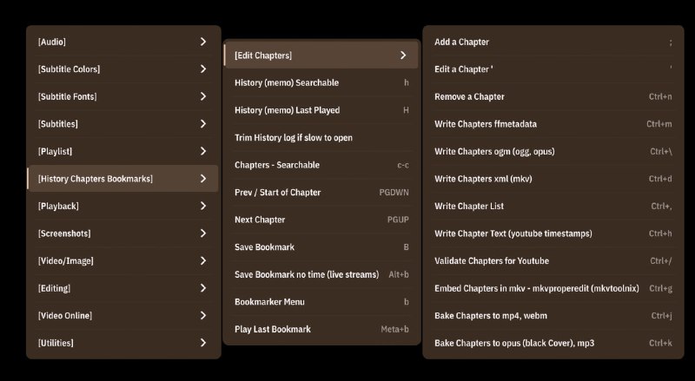Open the [Edit Chapters] submenu chevron
Viewport: 695px width, 381px height.
[x=403, y=56]
